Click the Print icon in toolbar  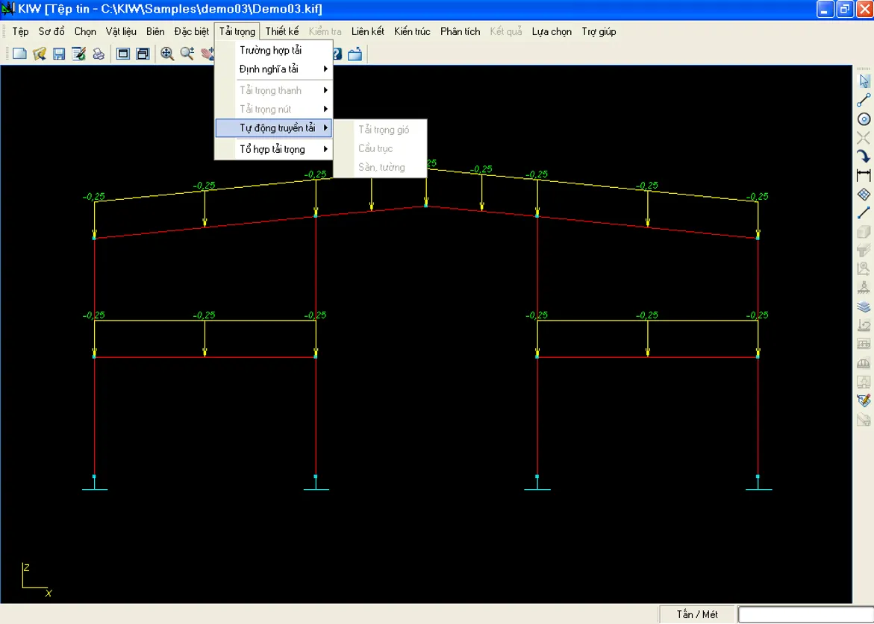pos(99,54)
